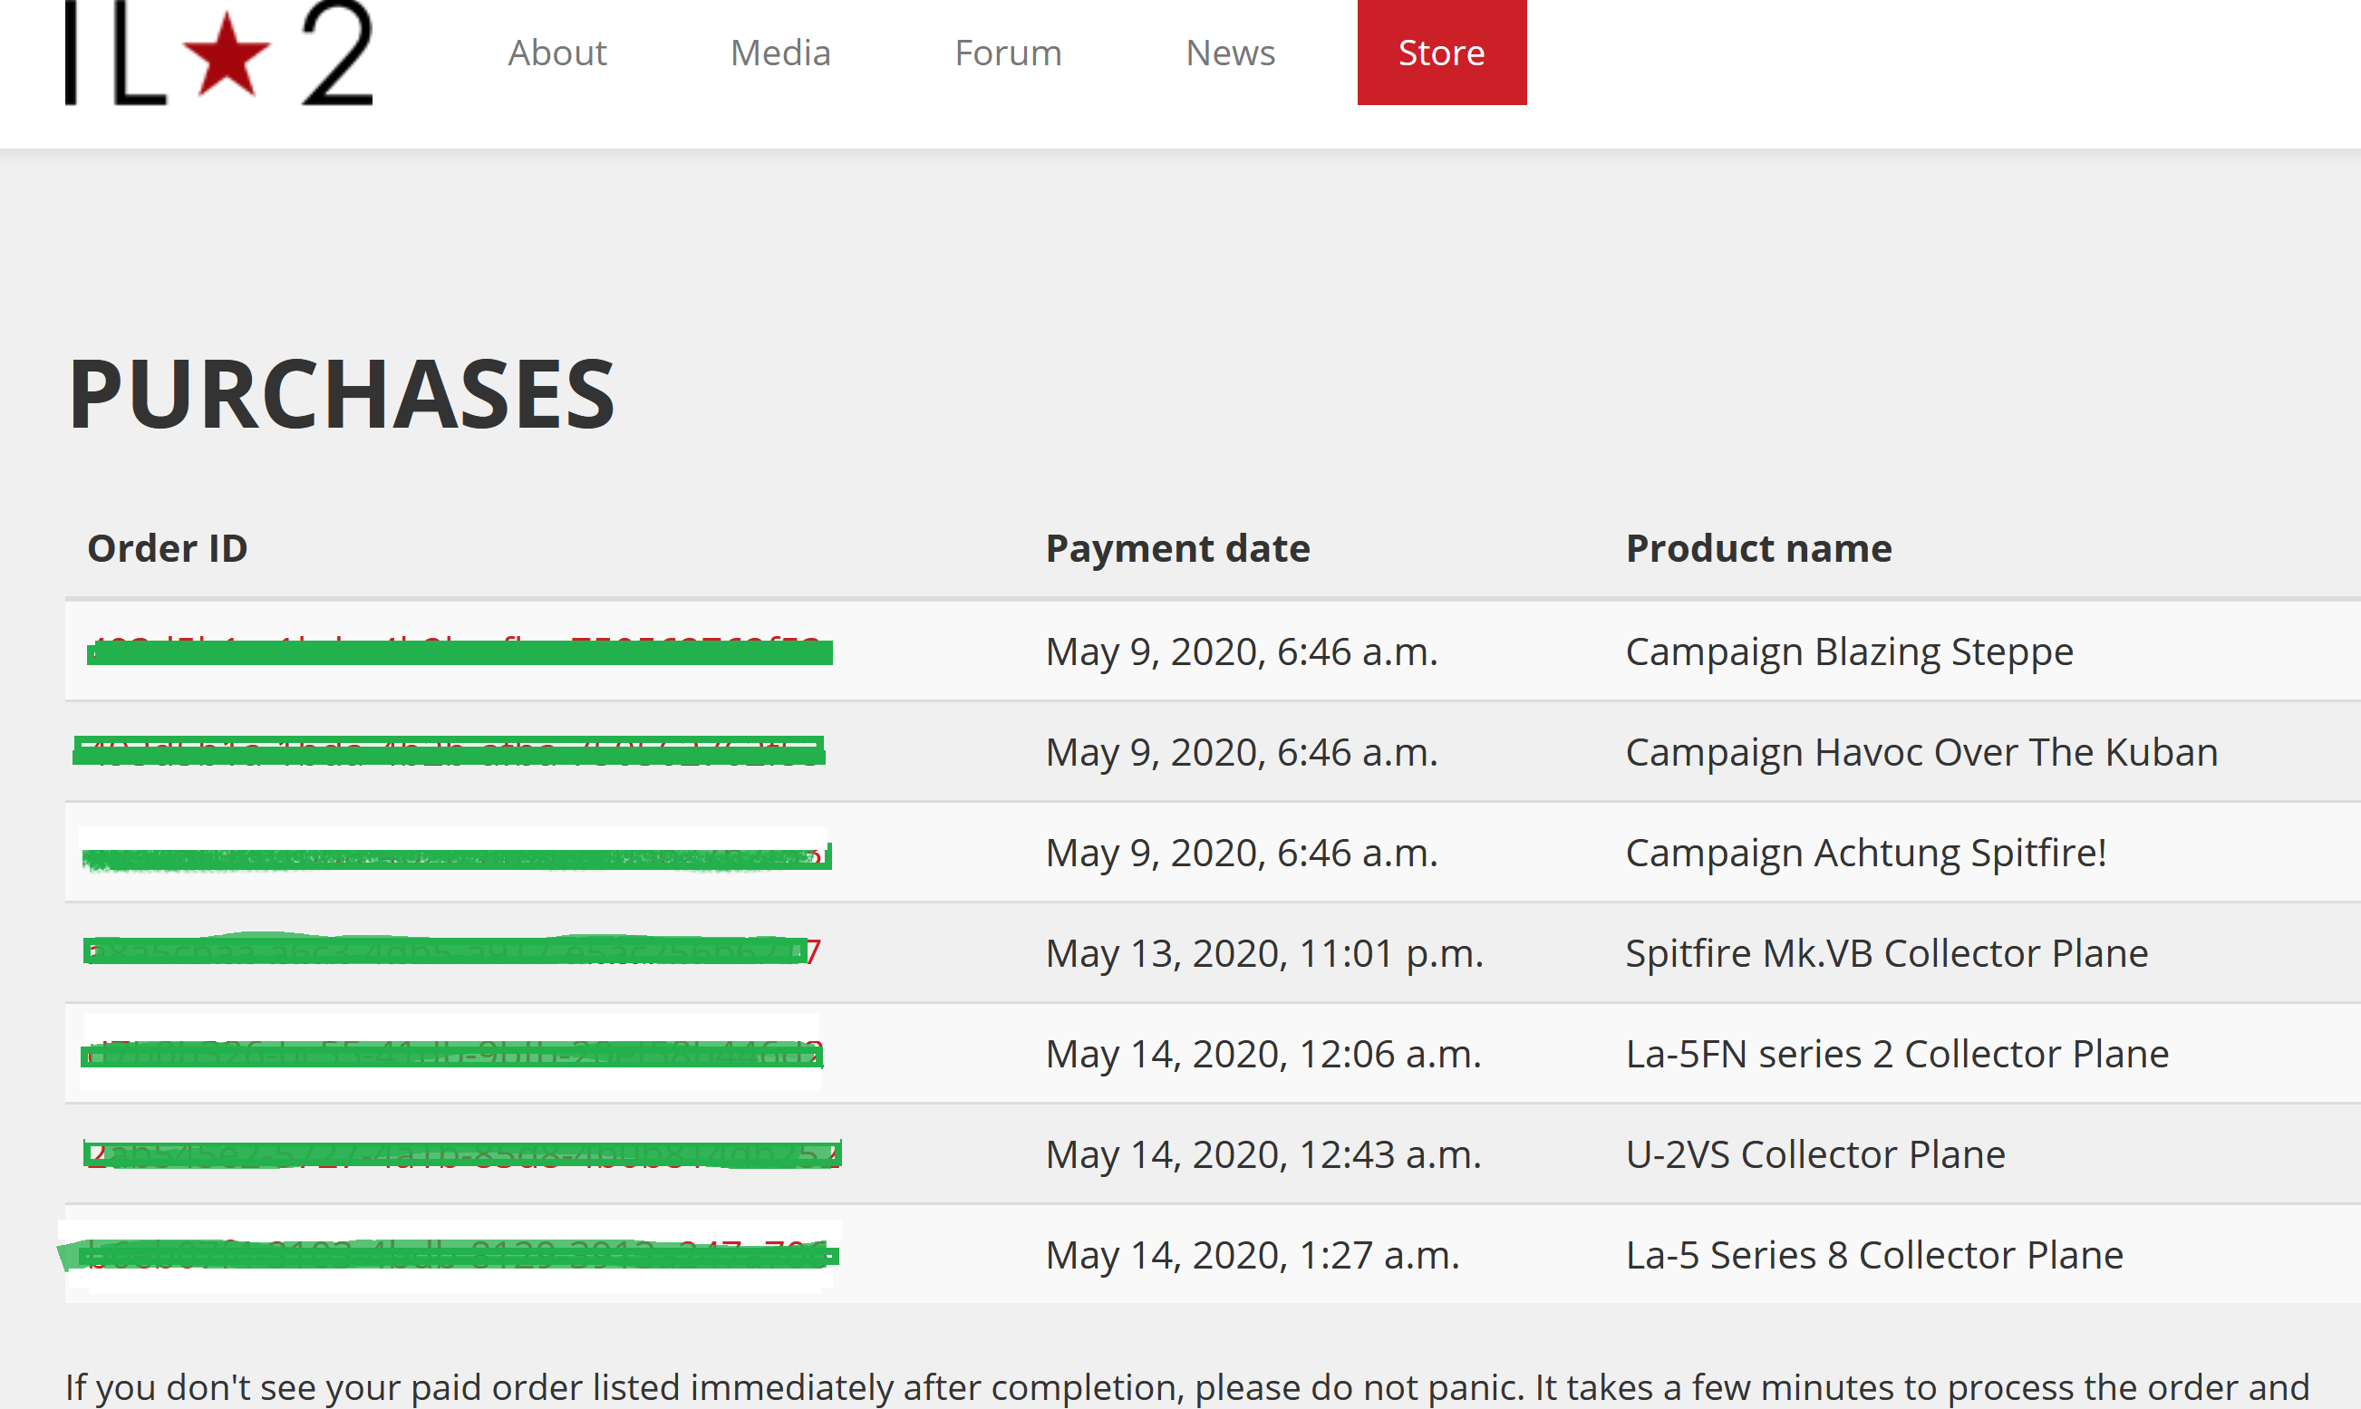Select the La-5 Series 8 Collector Plane text
2361x1409 pixels.
[x=1873, y=1255]
